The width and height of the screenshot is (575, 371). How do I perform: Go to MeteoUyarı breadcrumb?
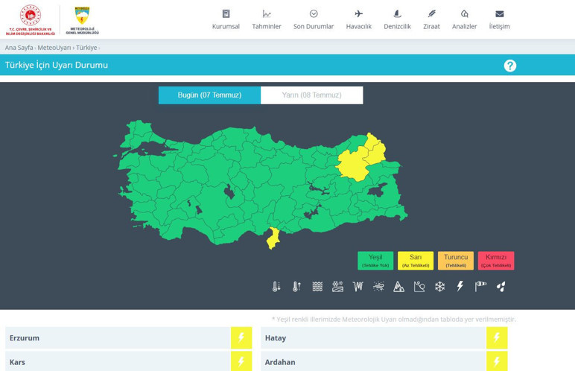coord(54,48)
